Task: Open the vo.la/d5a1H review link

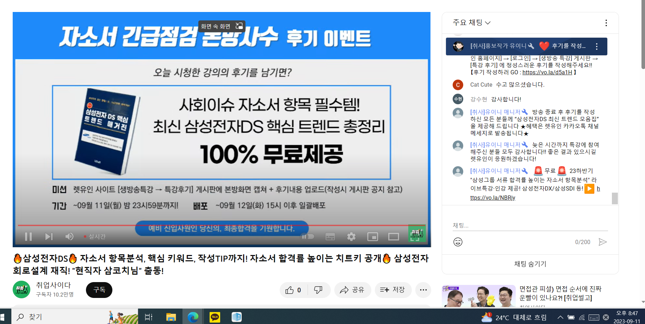Action: (547, 72)
